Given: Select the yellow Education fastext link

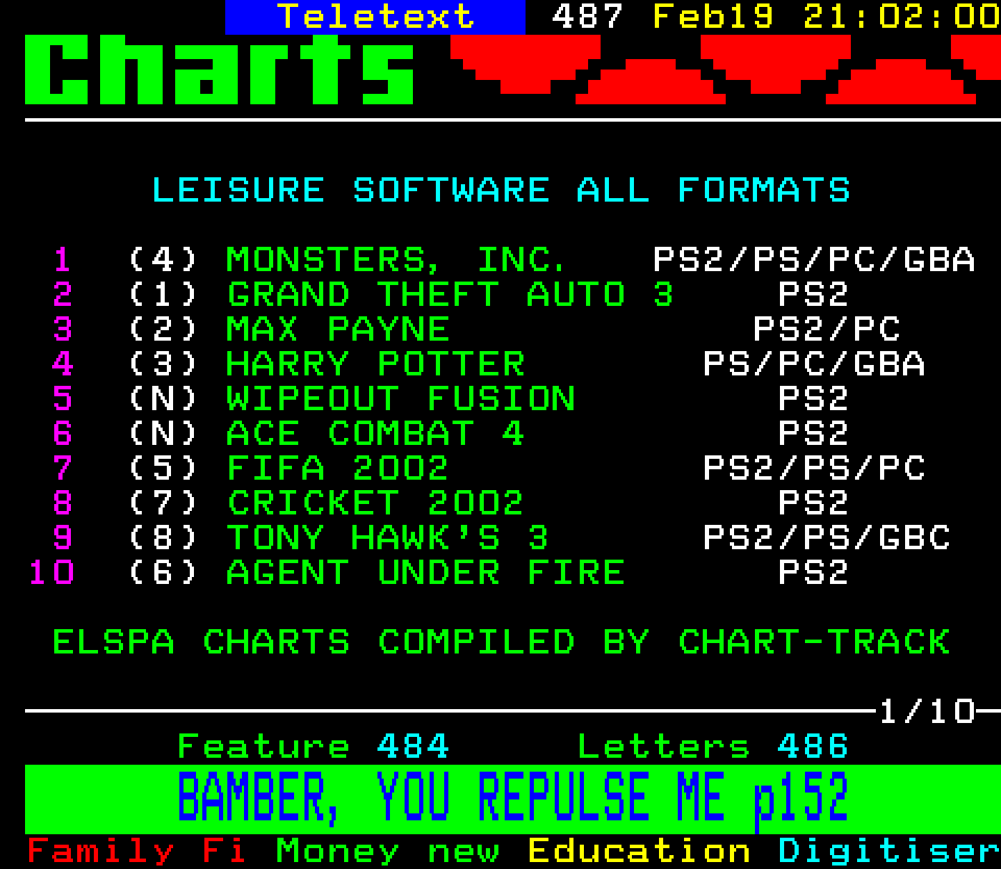Looking at the screenshot, I should click(x=639, y=851).
